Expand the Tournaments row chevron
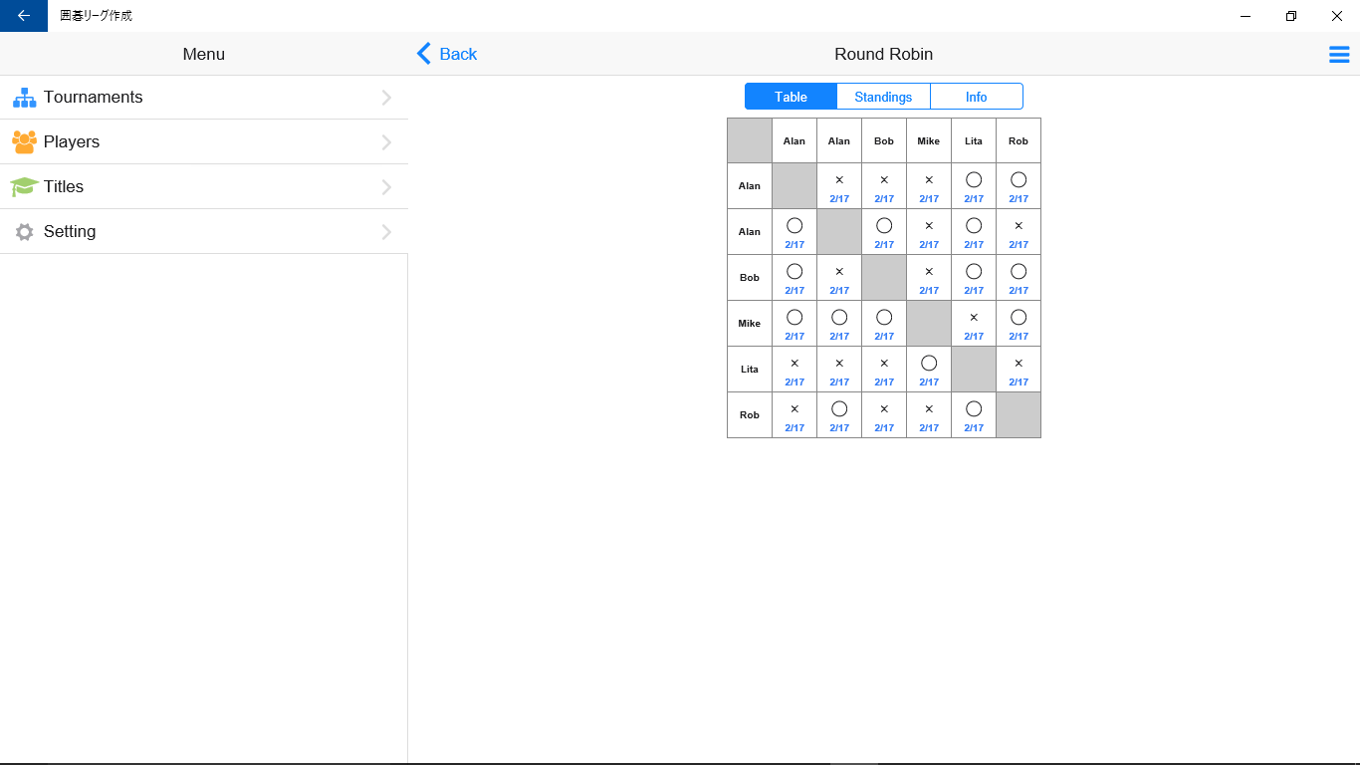 click(x=386, y=98)
